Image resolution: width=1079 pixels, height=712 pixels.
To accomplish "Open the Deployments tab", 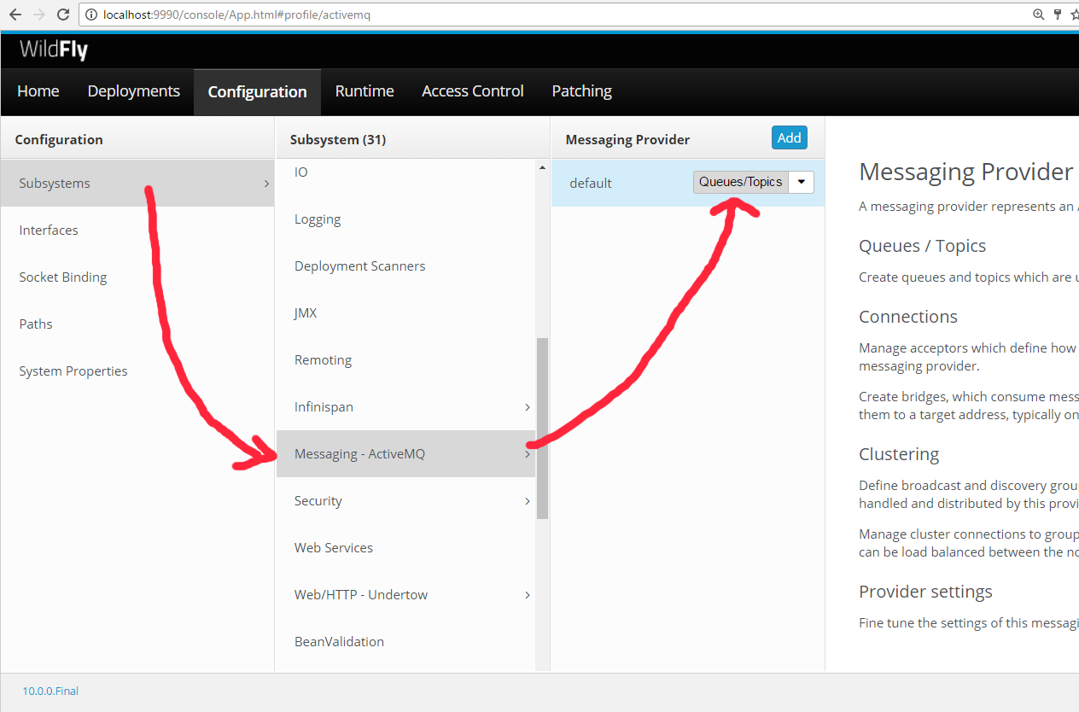I will click(x=134, y=91).
